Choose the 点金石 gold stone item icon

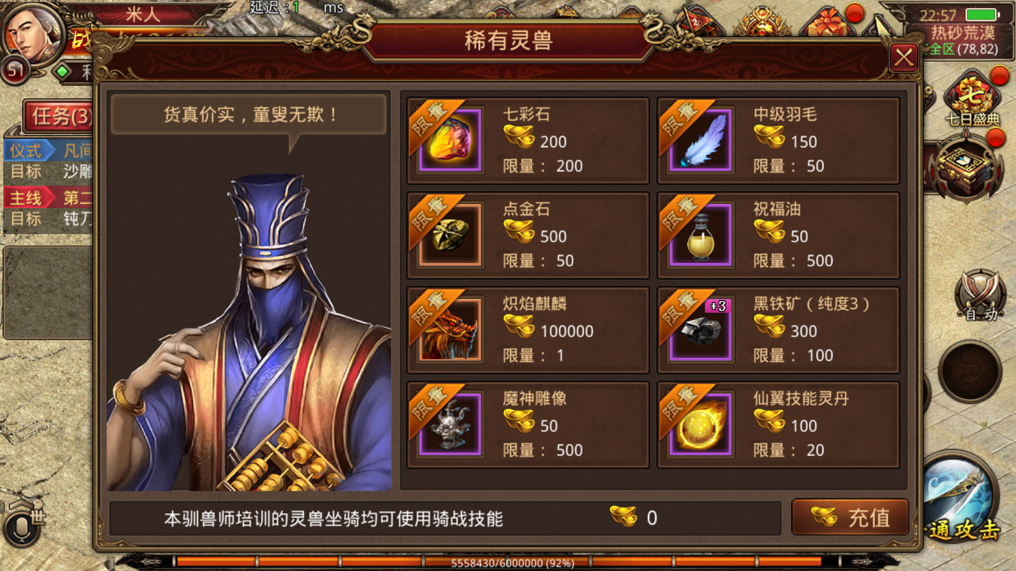(450, 235)
